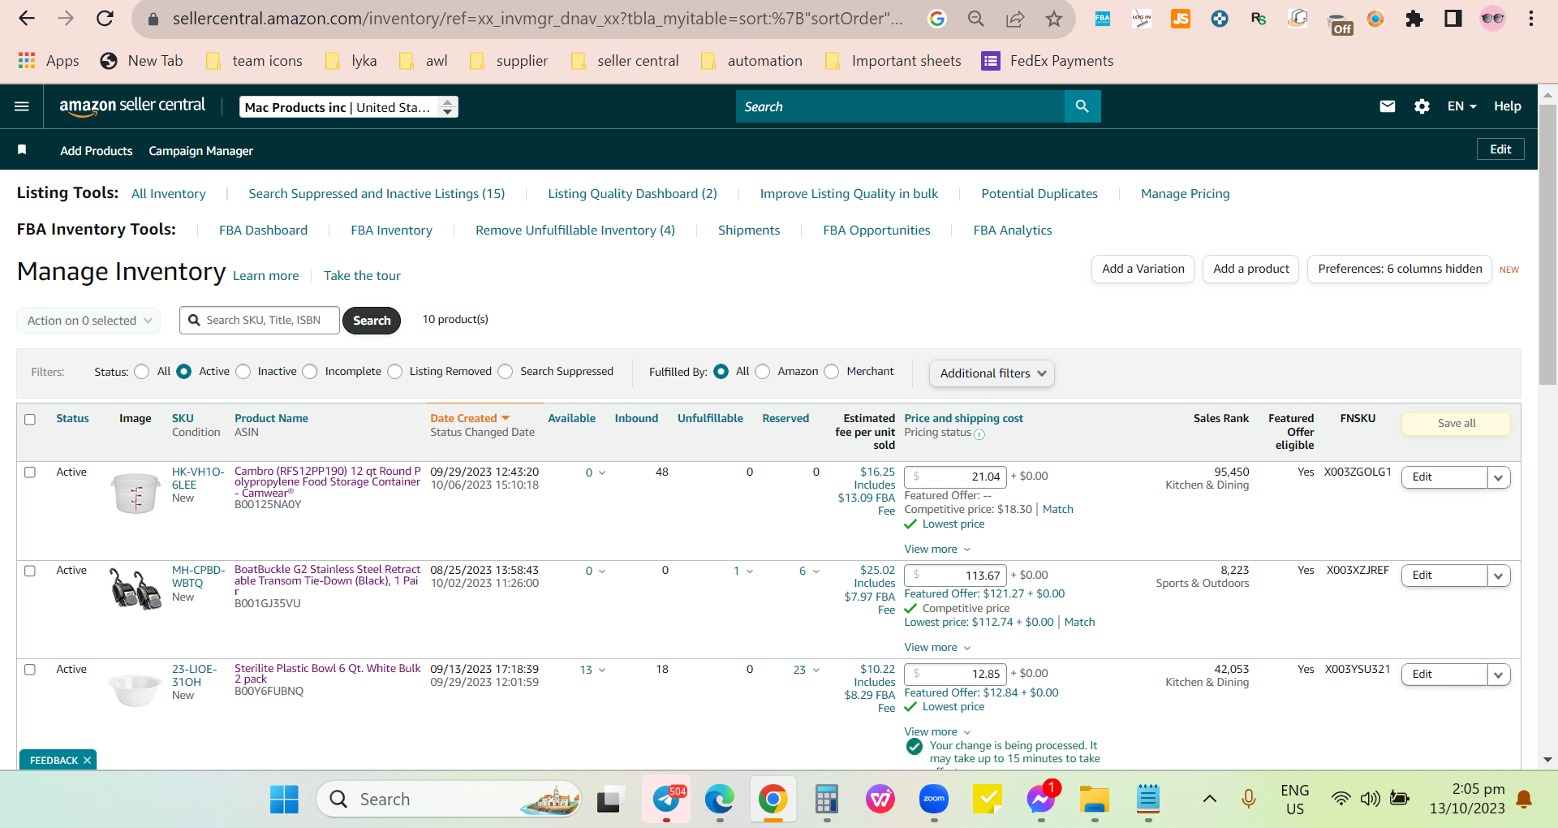Open the hamburger navigation menu

(x=22, y=106)
